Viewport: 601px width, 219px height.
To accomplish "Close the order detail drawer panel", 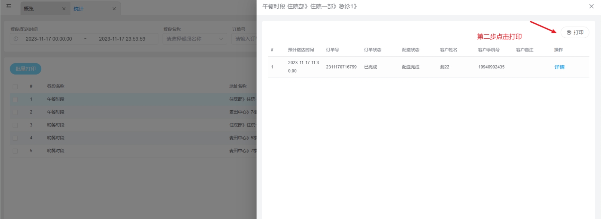I will coord(591,6).
